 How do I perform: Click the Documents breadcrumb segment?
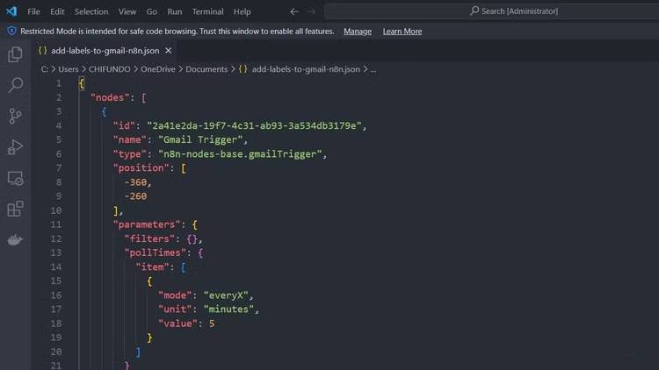206,69
